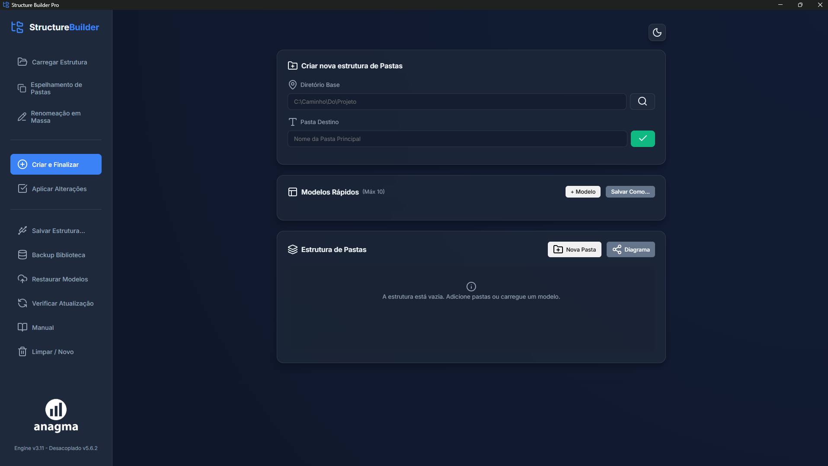The width and height of the screenshot is (828, 466).
Task: Select Backup Biblioteca in sidebar
Action: pos(56,255)
